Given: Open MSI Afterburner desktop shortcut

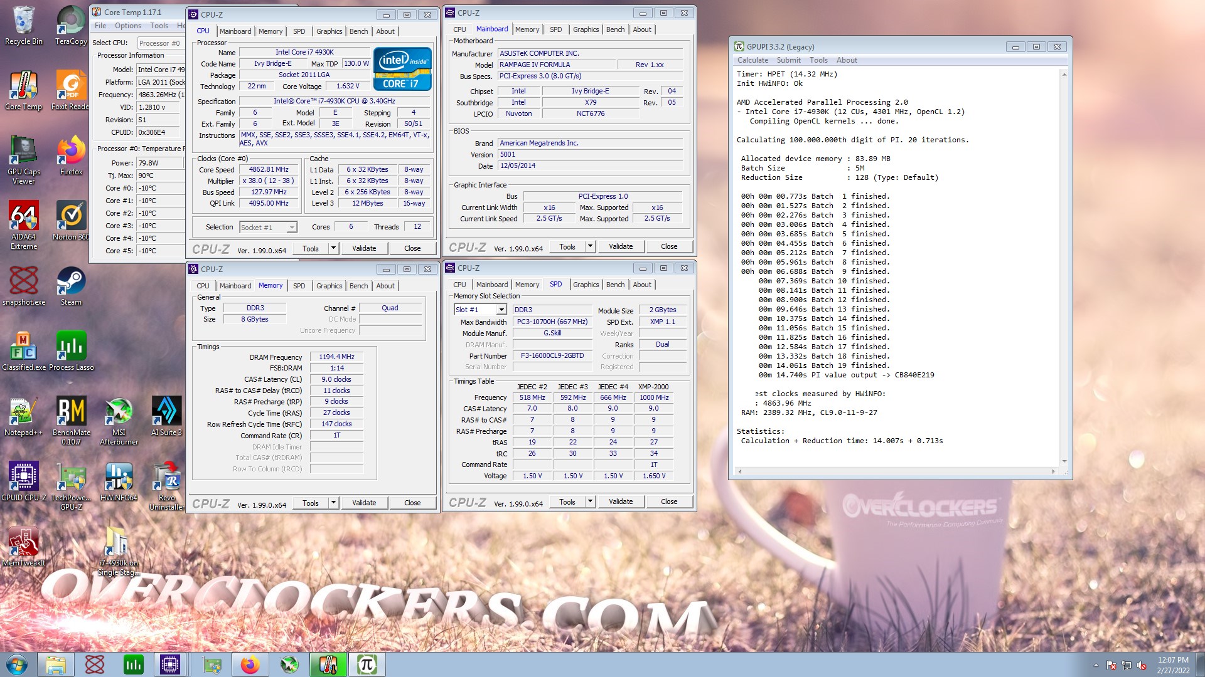Looking at the screenshot, I should tap(119, 421).
